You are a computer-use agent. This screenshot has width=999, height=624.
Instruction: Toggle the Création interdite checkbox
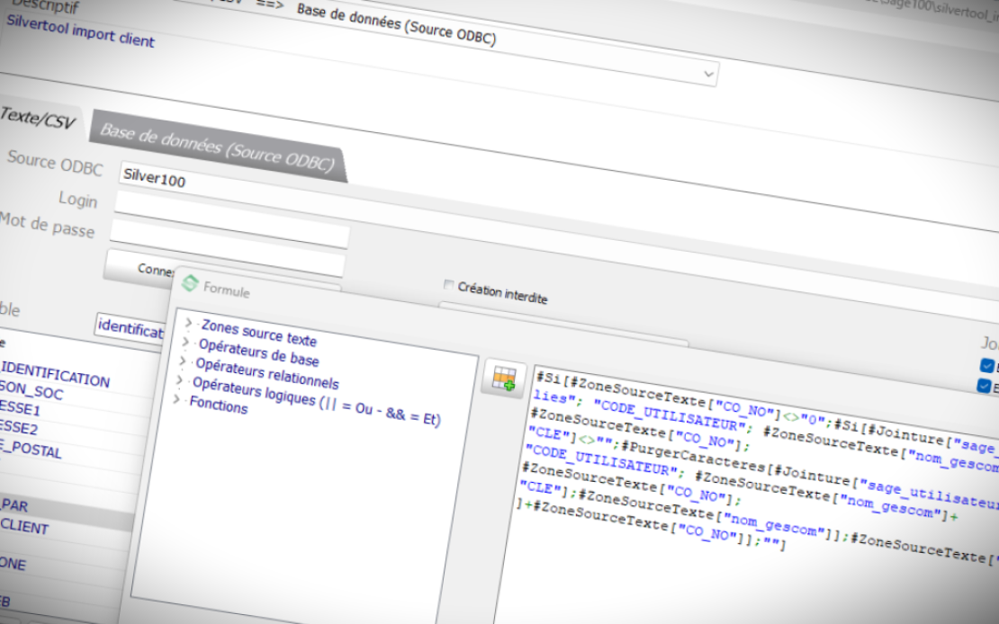[x=449, y=285]
